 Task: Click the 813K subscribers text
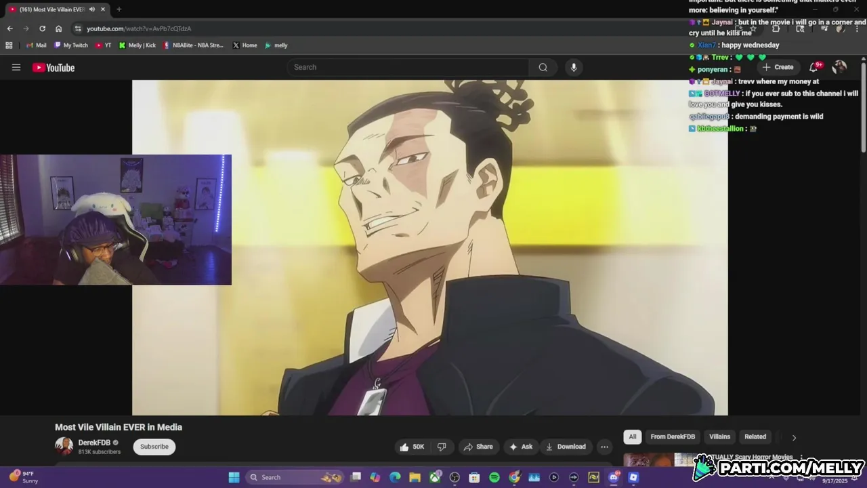coord(100,452)
